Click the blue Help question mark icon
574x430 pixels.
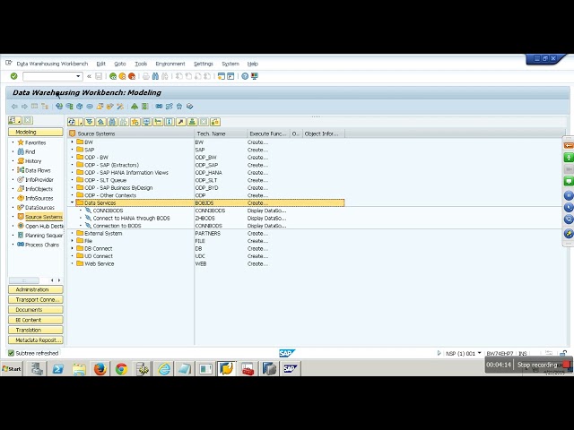point(245,76)
